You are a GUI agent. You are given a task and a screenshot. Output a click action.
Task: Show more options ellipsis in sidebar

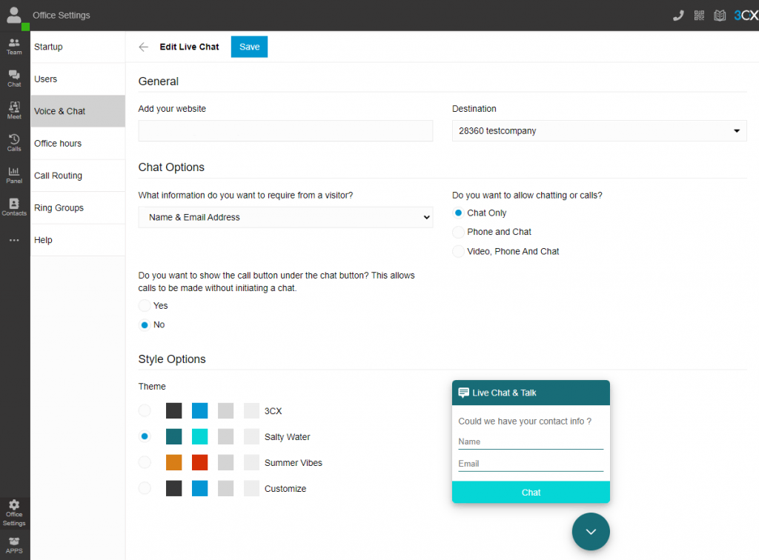(14, 240)
